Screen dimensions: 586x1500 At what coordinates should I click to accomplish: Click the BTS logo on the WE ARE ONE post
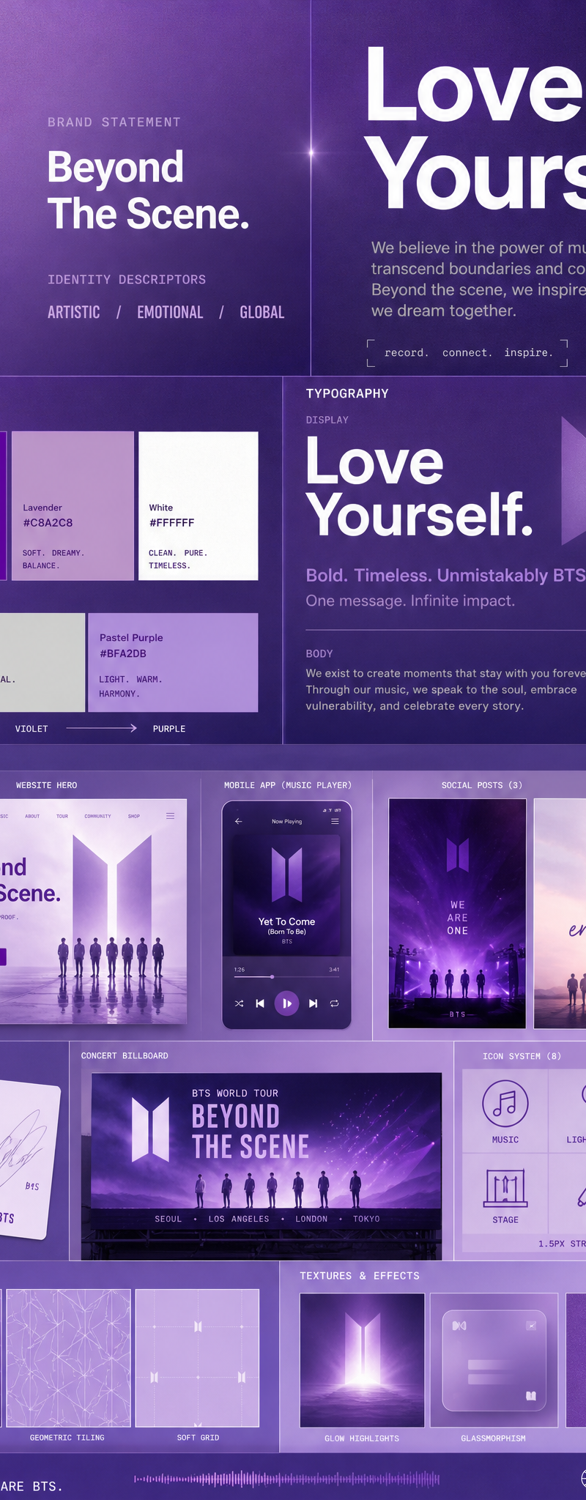click(x=458, y=855)
